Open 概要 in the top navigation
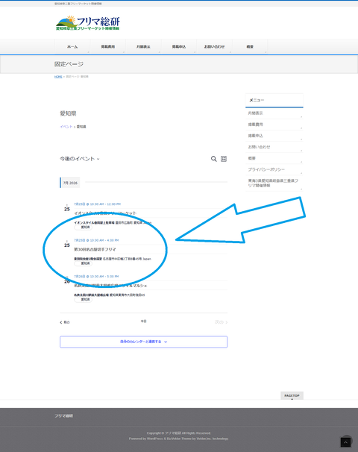 pos(250,47)
